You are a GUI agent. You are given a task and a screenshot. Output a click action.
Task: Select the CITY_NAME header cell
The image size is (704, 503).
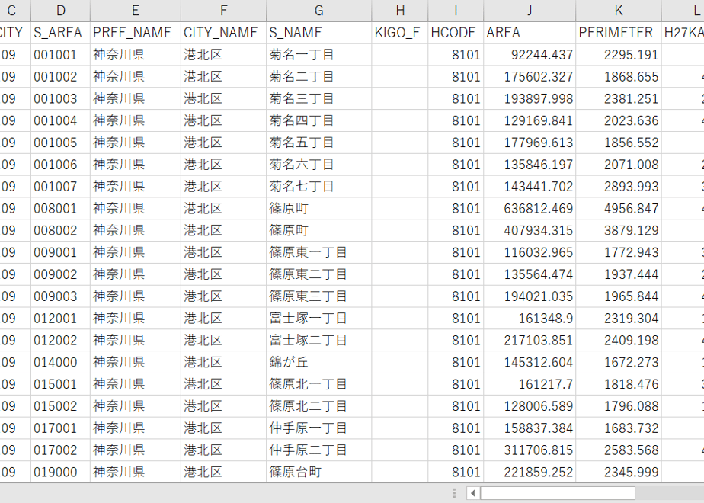(223, 33)
